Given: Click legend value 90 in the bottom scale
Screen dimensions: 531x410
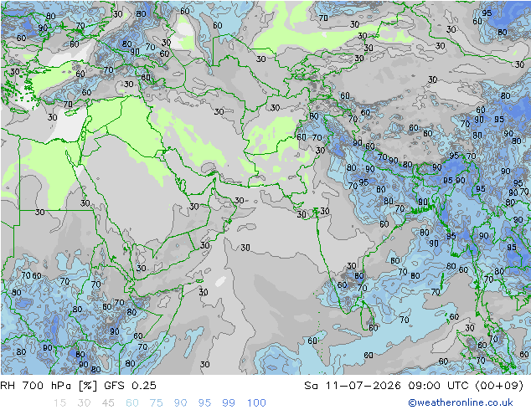Looking at the screenshot, I should pos(181,403).
